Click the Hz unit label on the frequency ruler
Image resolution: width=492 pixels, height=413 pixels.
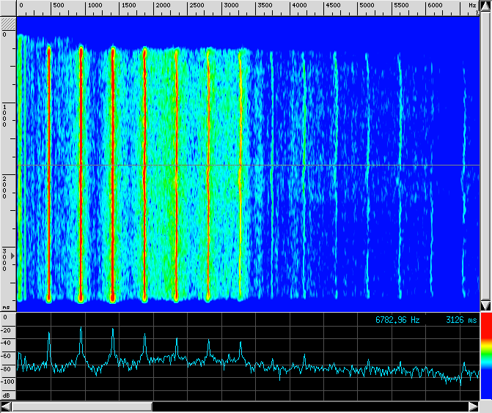point(472,6)
